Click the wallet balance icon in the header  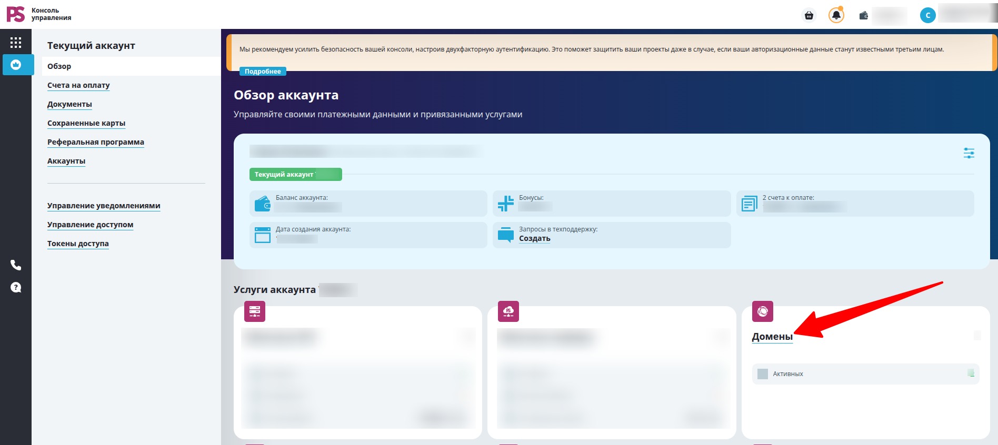[864, 15]
